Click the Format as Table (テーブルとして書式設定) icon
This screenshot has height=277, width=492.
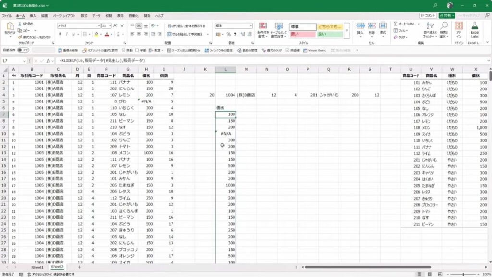pyautogui.click(x=279, y=27)
